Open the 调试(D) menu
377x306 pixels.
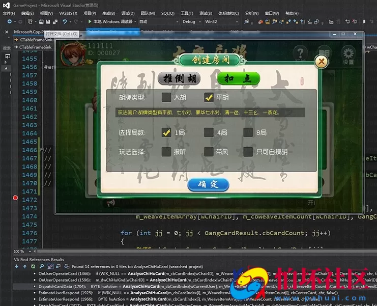click(x=128, y=13)
